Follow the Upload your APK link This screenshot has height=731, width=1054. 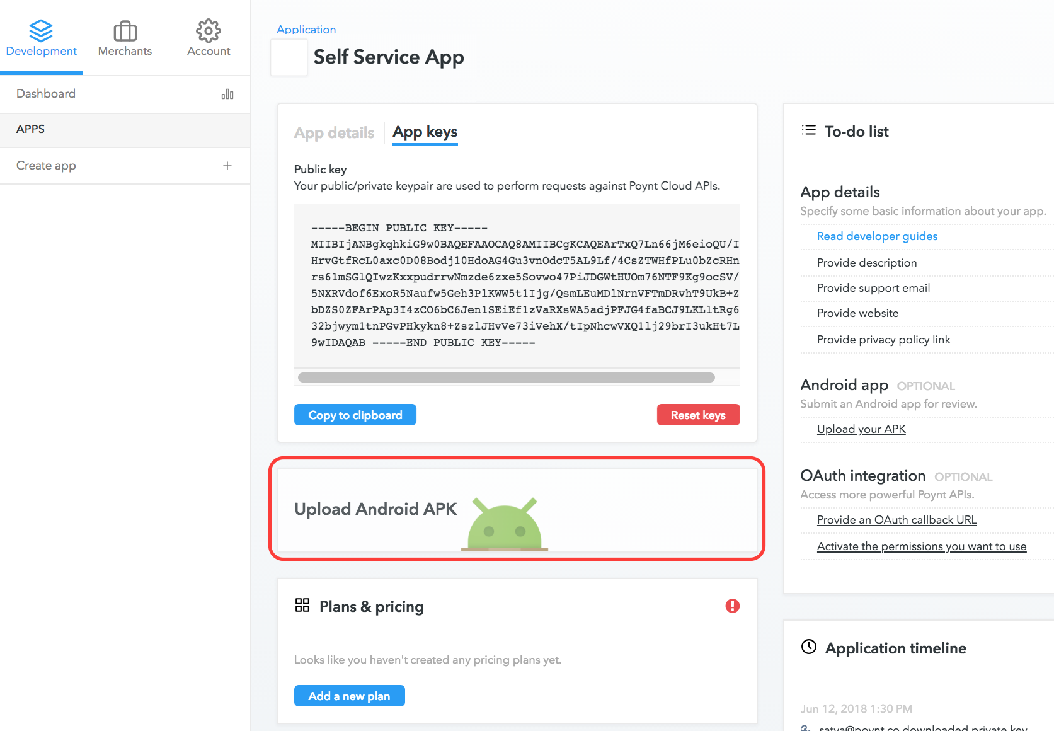point(861,429)
